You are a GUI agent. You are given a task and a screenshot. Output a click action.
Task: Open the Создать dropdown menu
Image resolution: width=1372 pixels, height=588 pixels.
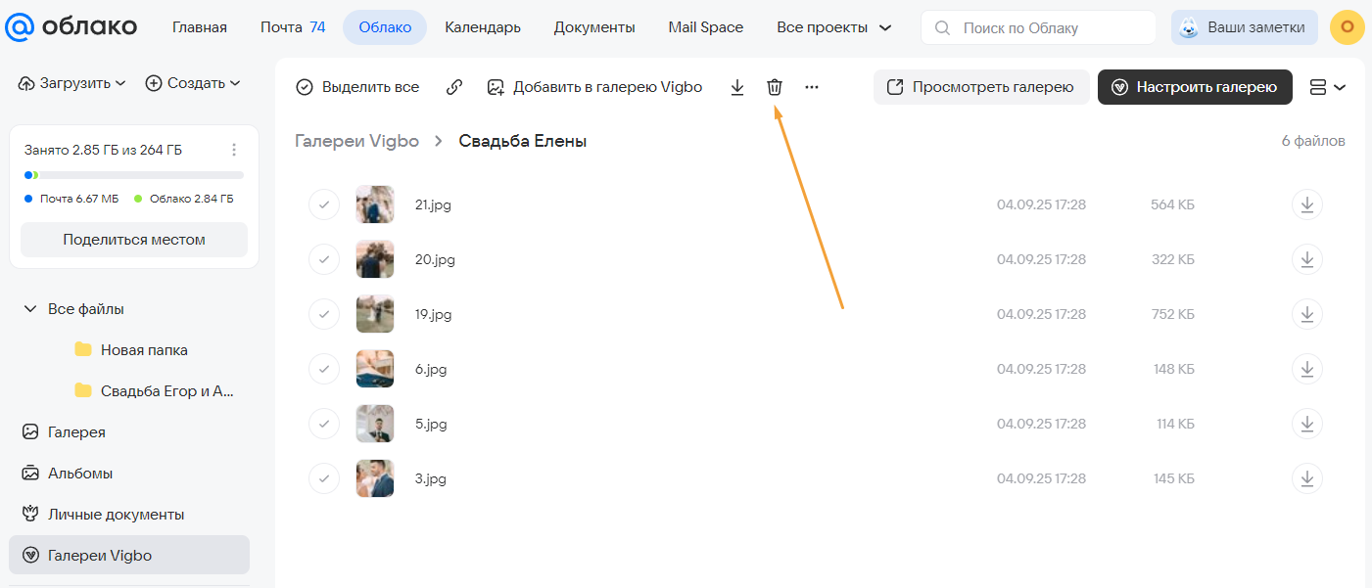coord(193,83)
